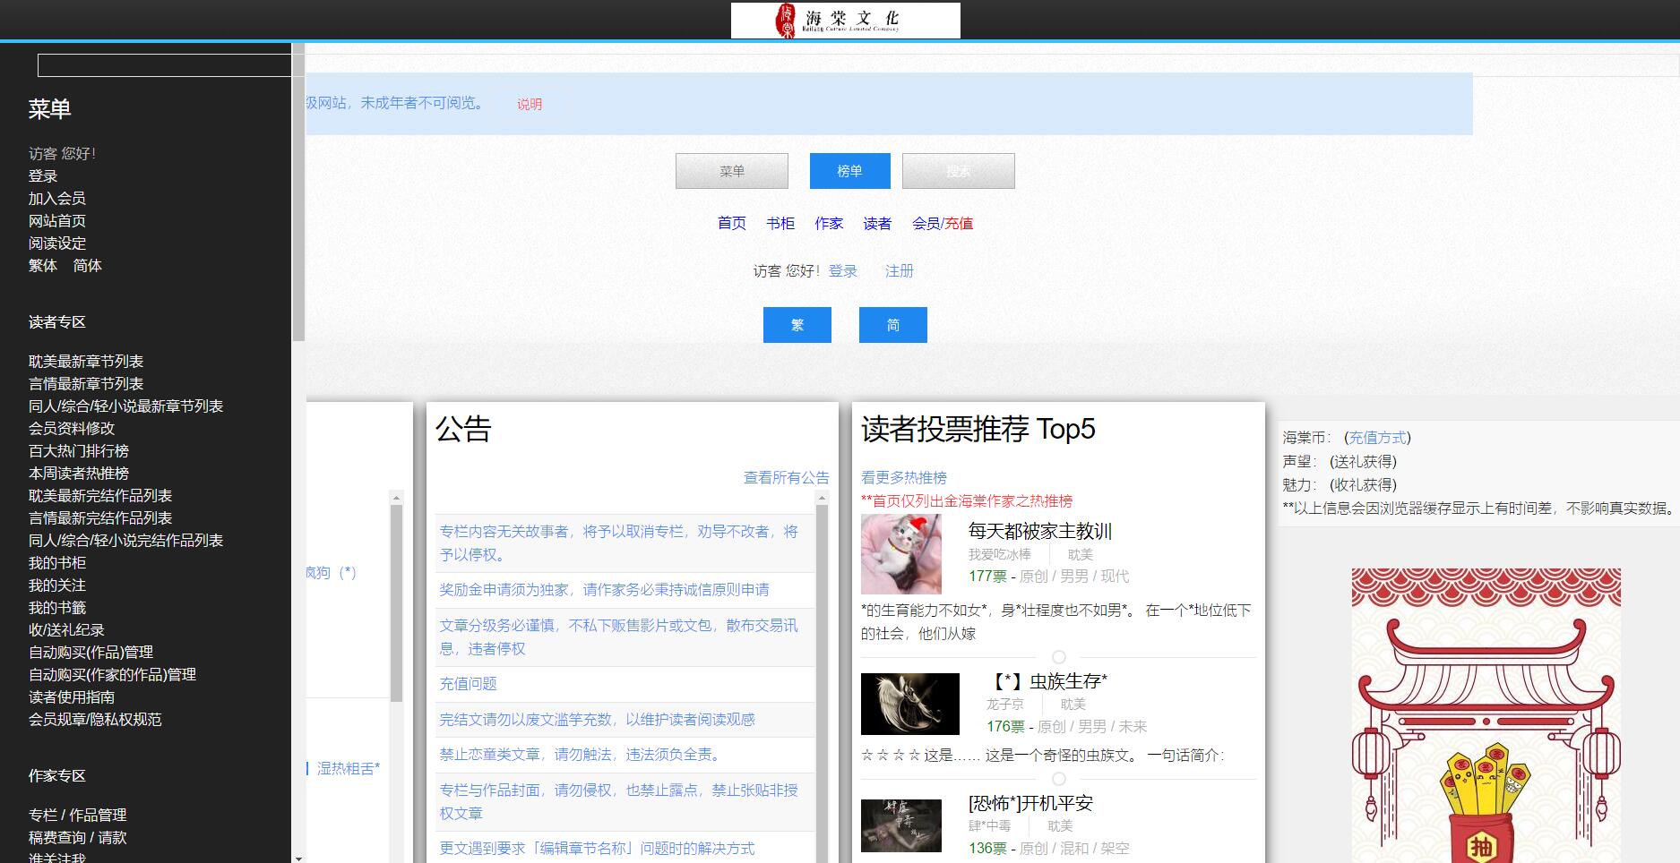
Task: Switch to simplified Chinese with 简 button
Action: point(892,325)
